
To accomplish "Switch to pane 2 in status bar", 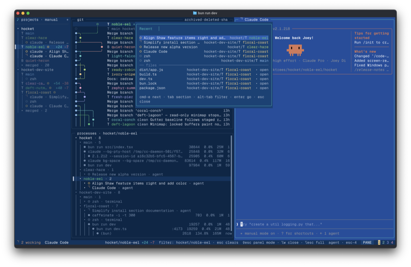I will coord(383,242).
